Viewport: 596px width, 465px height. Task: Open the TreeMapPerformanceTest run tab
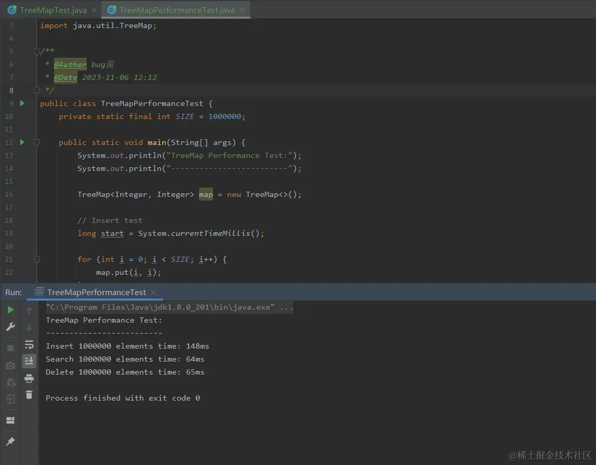point(96,292)
